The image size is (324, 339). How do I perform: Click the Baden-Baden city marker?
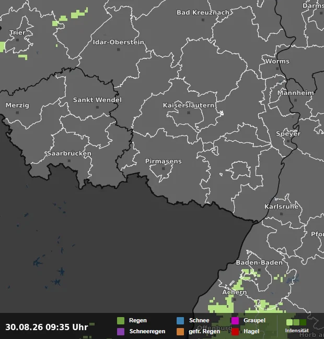click(259, 270)
